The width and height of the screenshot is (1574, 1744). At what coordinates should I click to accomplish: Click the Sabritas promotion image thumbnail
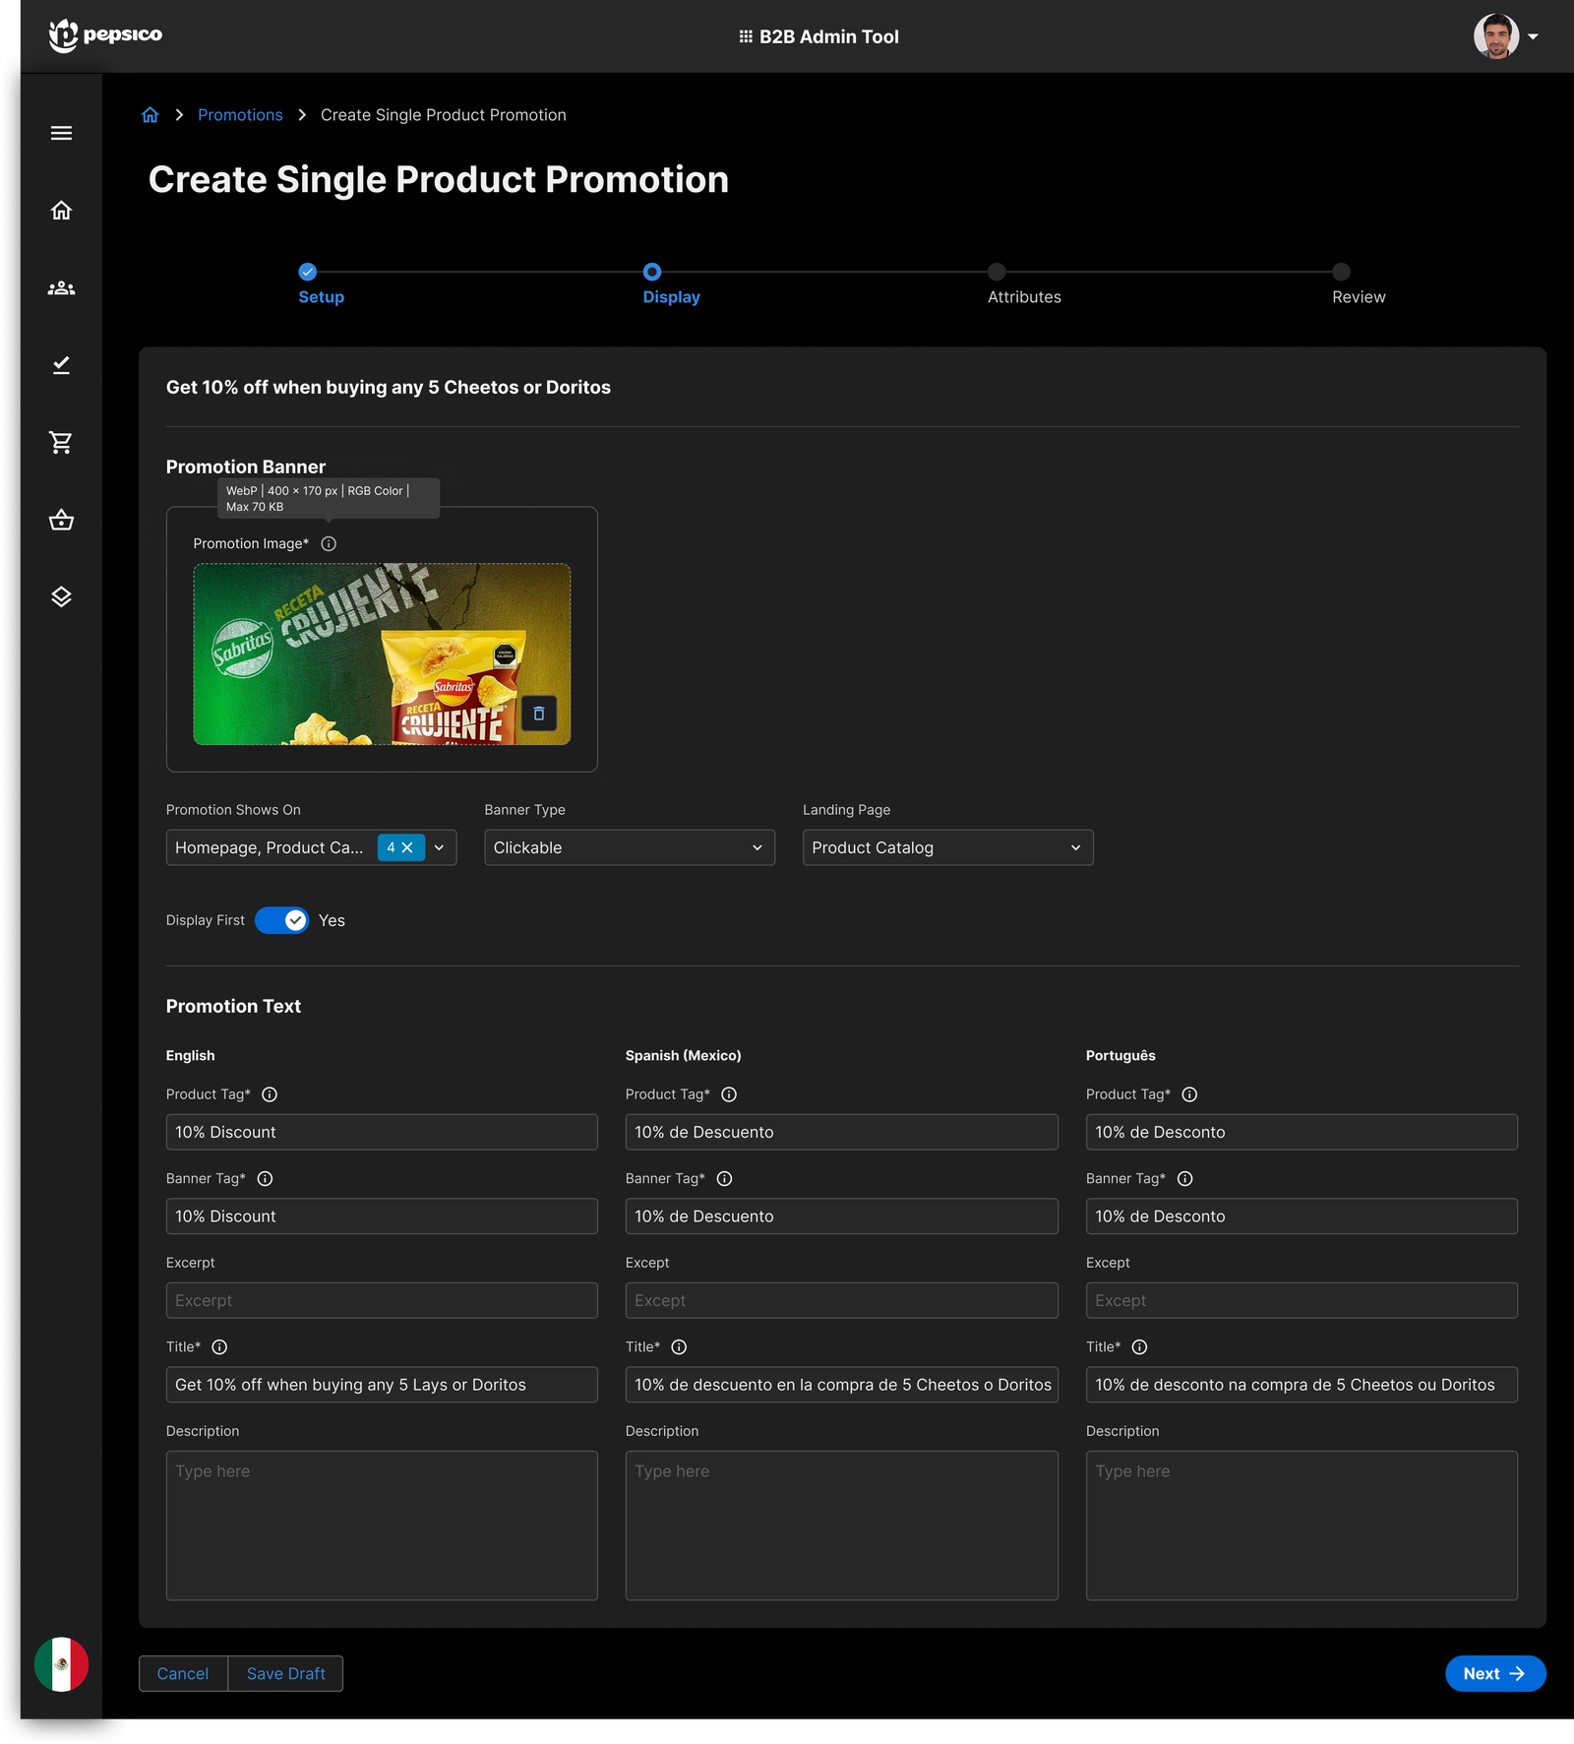(382, 654)
